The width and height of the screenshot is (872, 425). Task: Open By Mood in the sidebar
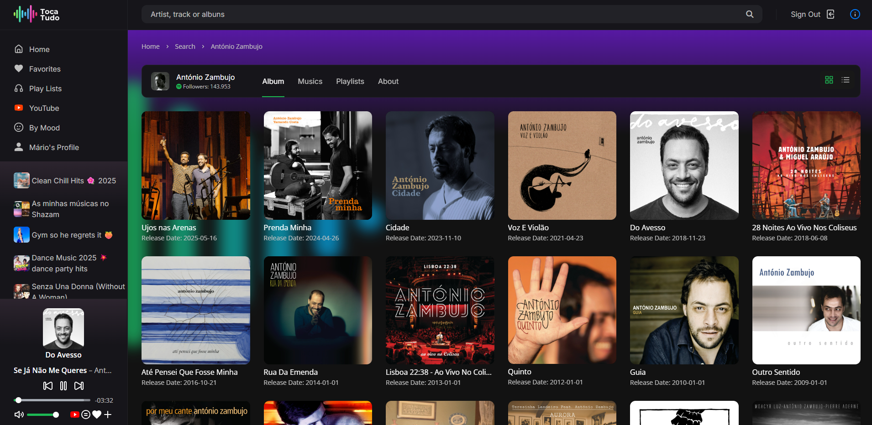coord(44,128)
